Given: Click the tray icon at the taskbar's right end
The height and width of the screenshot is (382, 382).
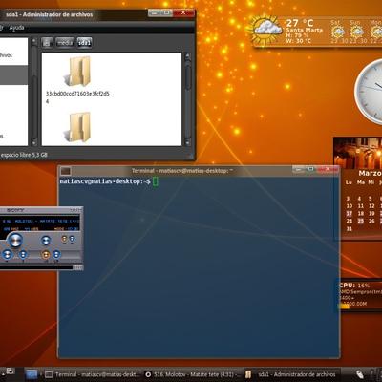Looking at the screenshot, I should pyautogui.click(x=359, y=374).
